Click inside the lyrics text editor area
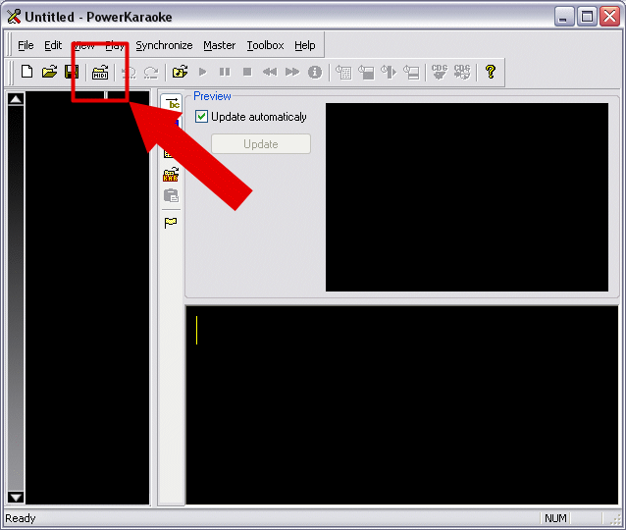 (402, 405)
